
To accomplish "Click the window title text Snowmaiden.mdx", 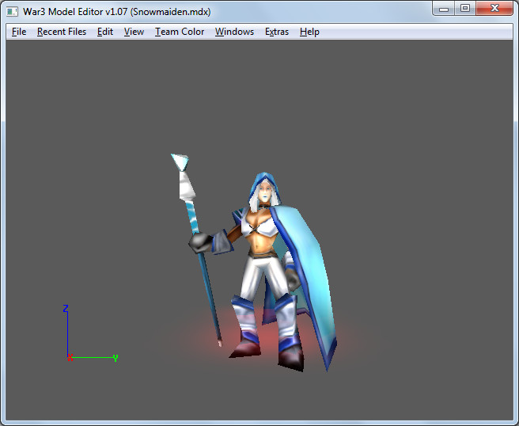I will 170,12.
